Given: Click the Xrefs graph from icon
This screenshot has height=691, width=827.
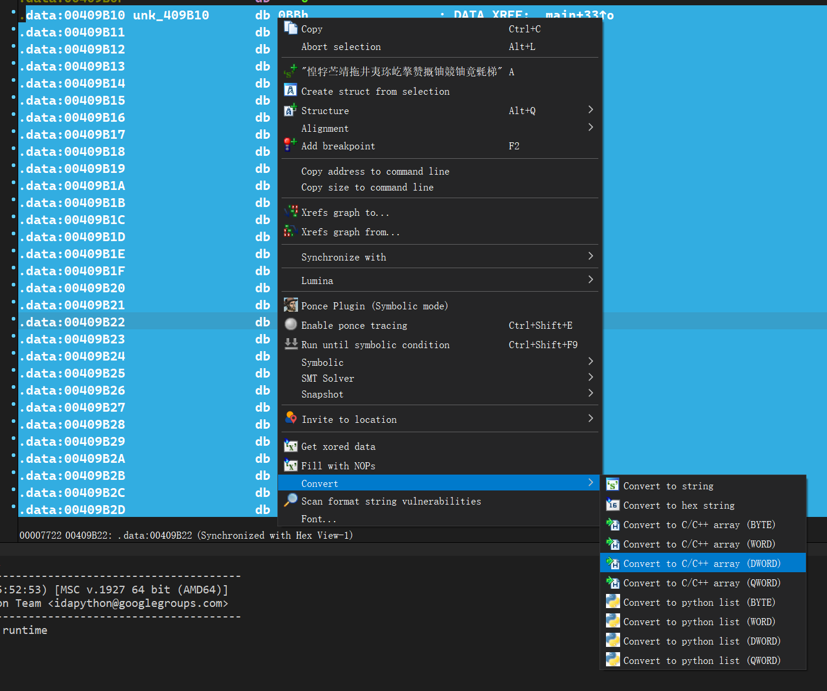Looking at the screenshot, I should [290, 231].
